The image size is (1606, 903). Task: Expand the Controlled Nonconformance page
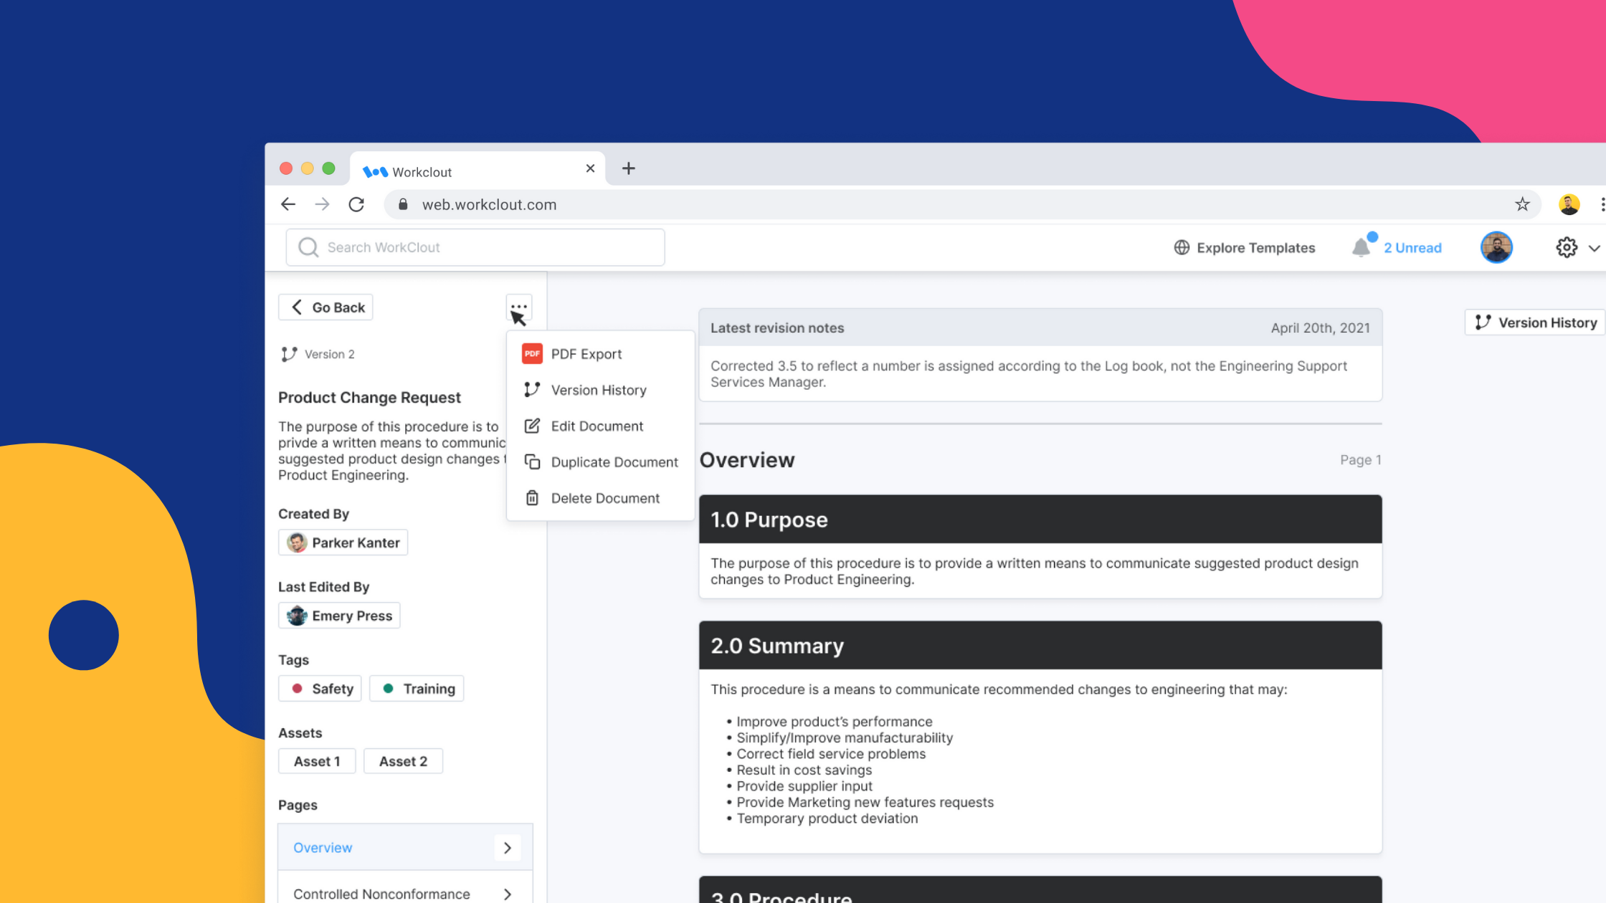(x=508, y=894)
